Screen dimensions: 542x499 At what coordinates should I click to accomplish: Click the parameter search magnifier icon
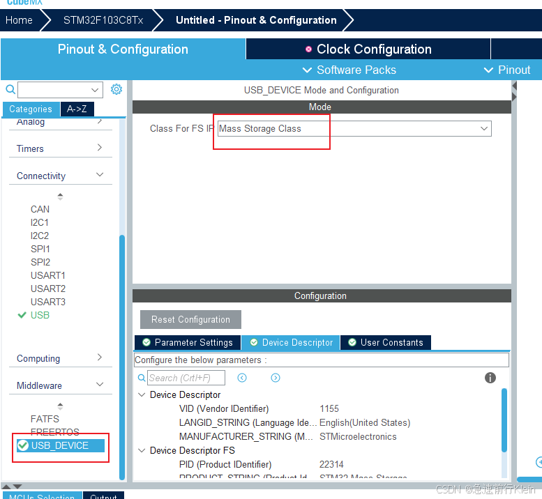click(x=142, y=378)
